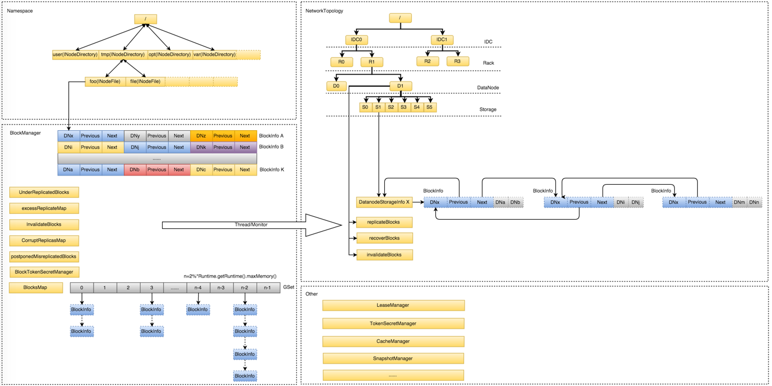
Task: Click the BlockTokenSecretManager box
Action: point(44,272)
